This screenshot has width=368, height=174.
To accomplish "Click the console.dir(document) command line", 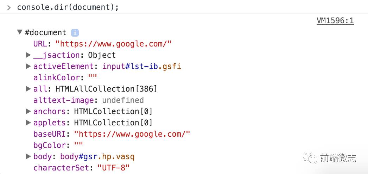I will click(x=68, y=7).
